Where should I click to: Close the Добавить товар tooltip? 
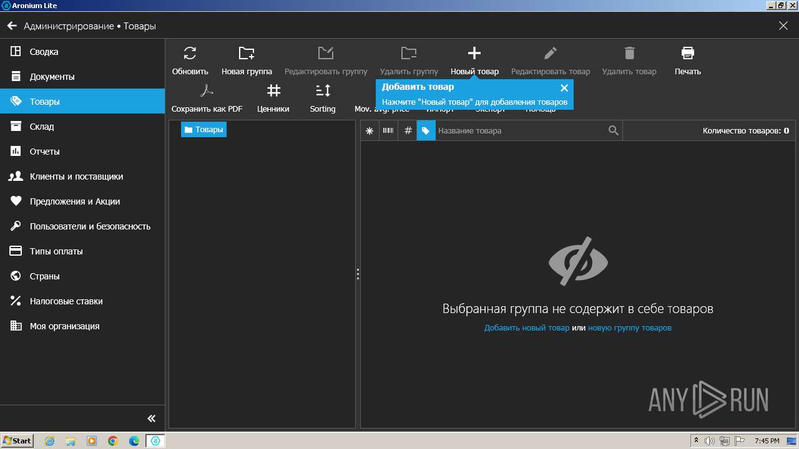point(564,88)
